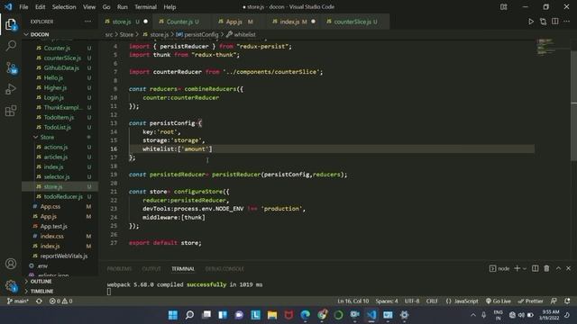The image size is (577, 324).
Task: Open the new terminal profile dropdown arrow
Action: pyautogui.click(x=525, y=268)
